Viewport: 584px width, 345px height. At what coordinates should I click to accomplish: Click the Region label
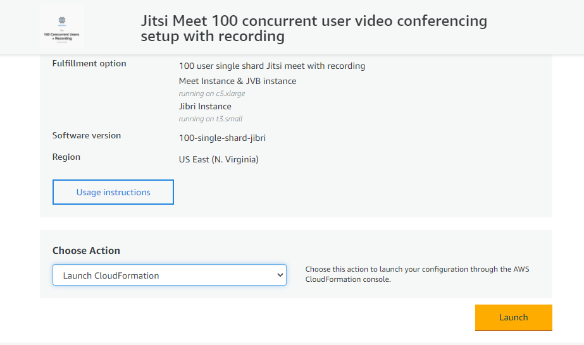tap(66, 157)
